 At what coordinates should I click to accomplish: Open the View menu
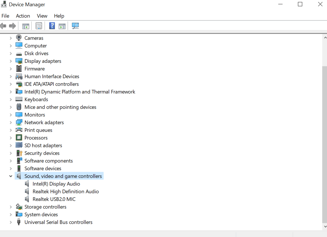[42, 16]
